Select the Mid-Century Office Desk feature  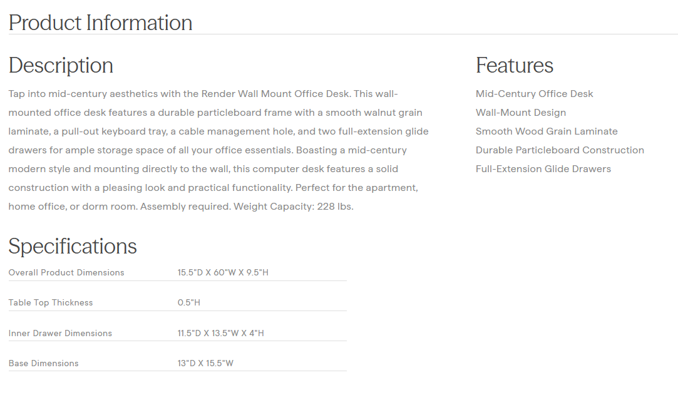534,94
